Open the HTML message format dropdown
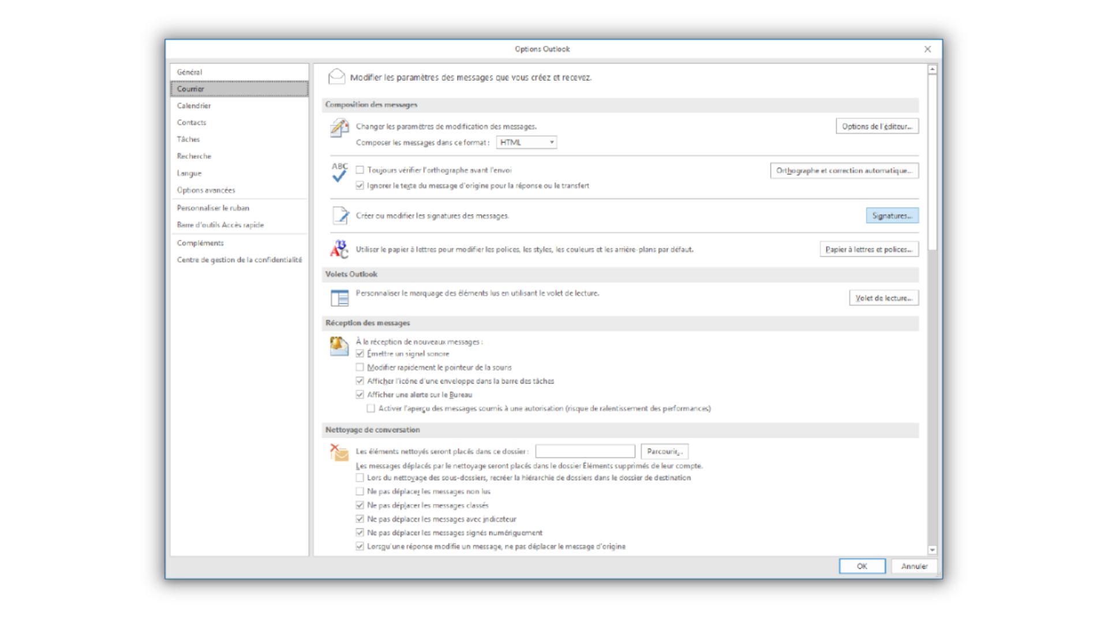 pos(526,142)
